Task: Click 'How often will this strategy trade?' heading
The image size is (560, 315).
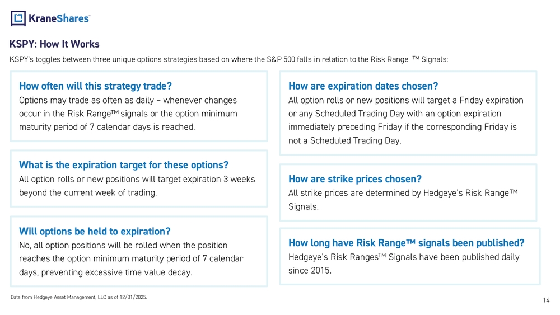Action: [95, 86]
